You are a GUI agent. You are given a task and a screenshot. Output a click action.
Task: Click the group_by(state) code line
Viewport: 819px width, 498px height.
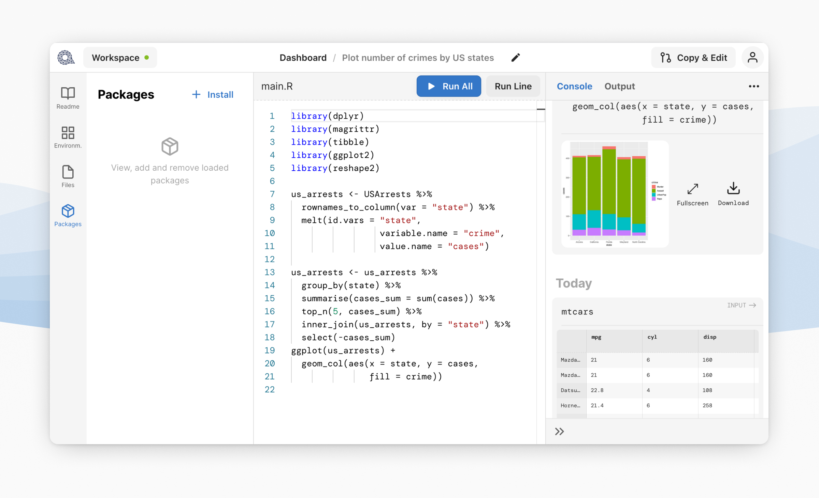[x=351, y=285]
